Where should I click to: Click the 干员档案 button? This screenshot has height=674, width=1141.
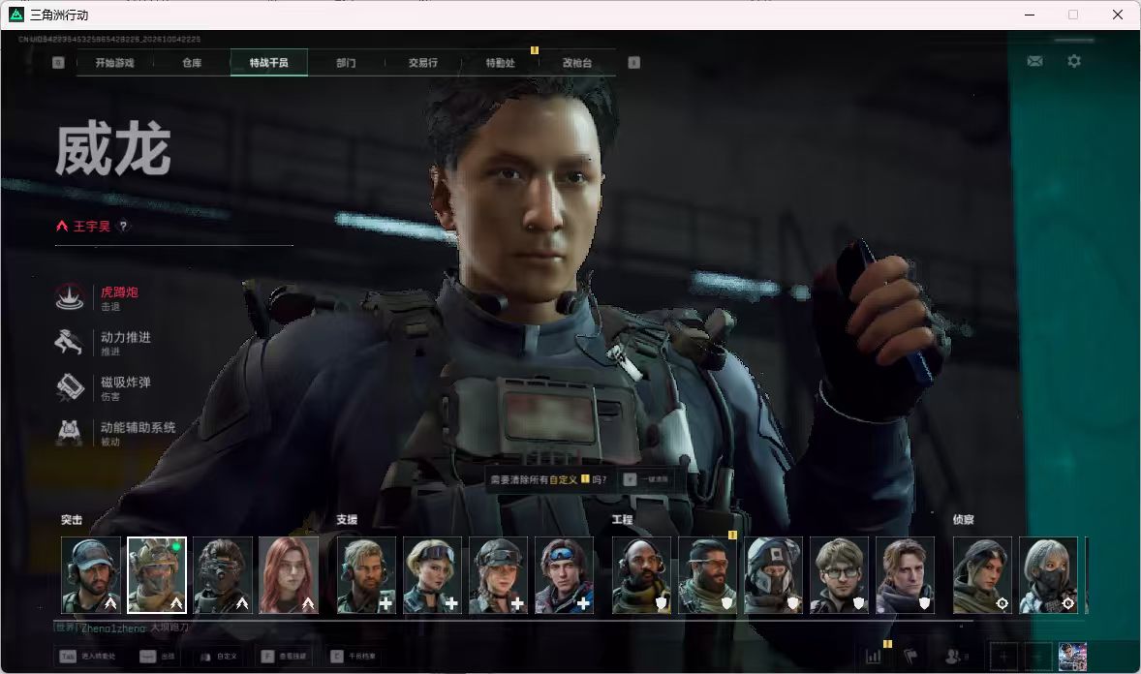pyautogui.click(x=354, y=657)
